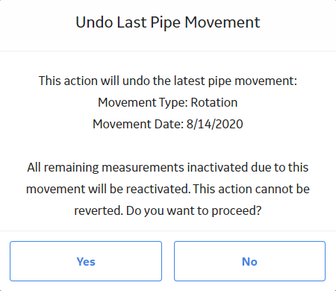Image resolution: width=336 pixels, height=291 pixels.
Task: Click the word 'Undo' in the dialog title
Action: click(94, 22)
